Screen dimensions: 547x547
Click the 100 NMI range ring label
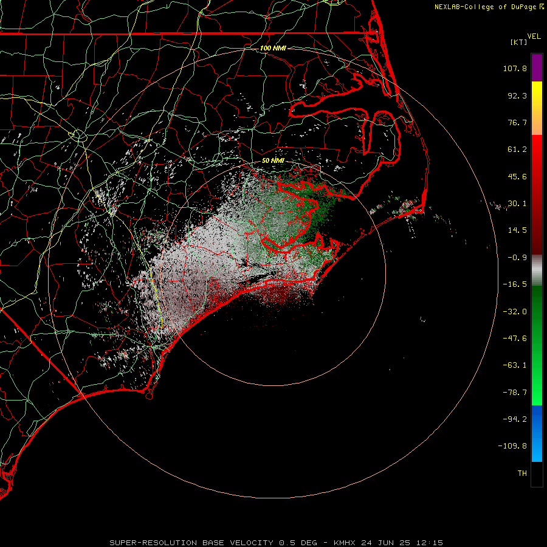click(x=273, y=48)
